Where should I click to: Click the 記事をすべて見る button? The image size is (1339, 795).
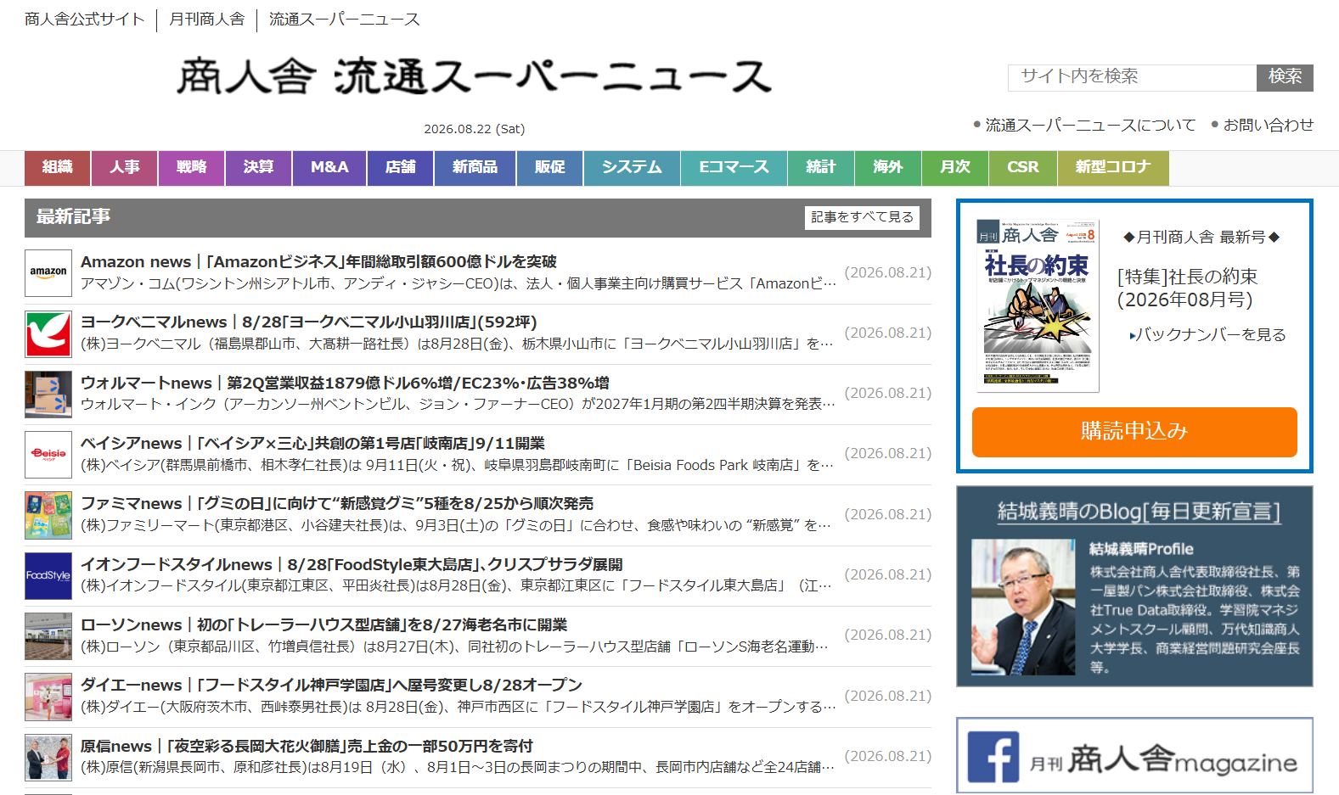862,217
